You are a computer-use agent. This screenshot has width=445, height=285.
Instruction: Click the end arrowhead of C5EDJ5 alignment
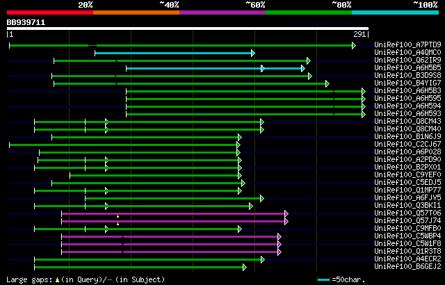(243, 183)
